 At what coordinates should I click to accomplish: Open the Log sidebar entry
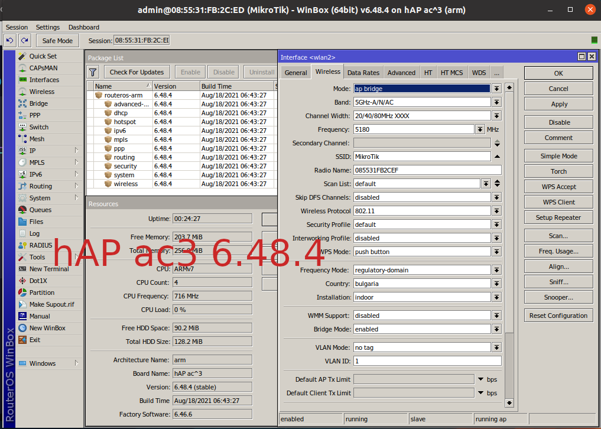click(x=34, y=233)
